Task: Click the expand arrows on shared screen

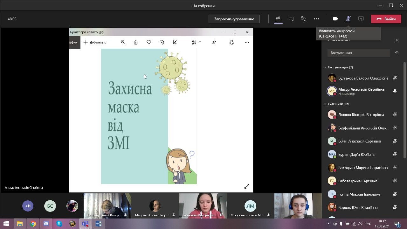Action: tap(247, 186)
